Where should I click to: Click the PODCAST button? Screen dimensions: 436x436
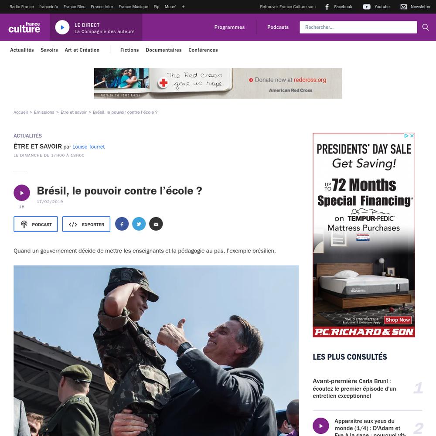tap(36, 224)
